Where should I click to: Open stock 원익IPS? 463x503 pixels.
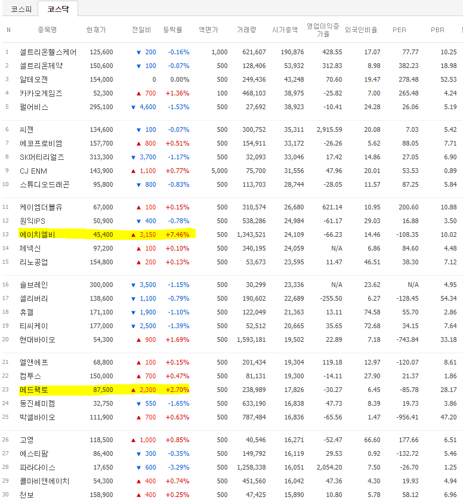32,221
